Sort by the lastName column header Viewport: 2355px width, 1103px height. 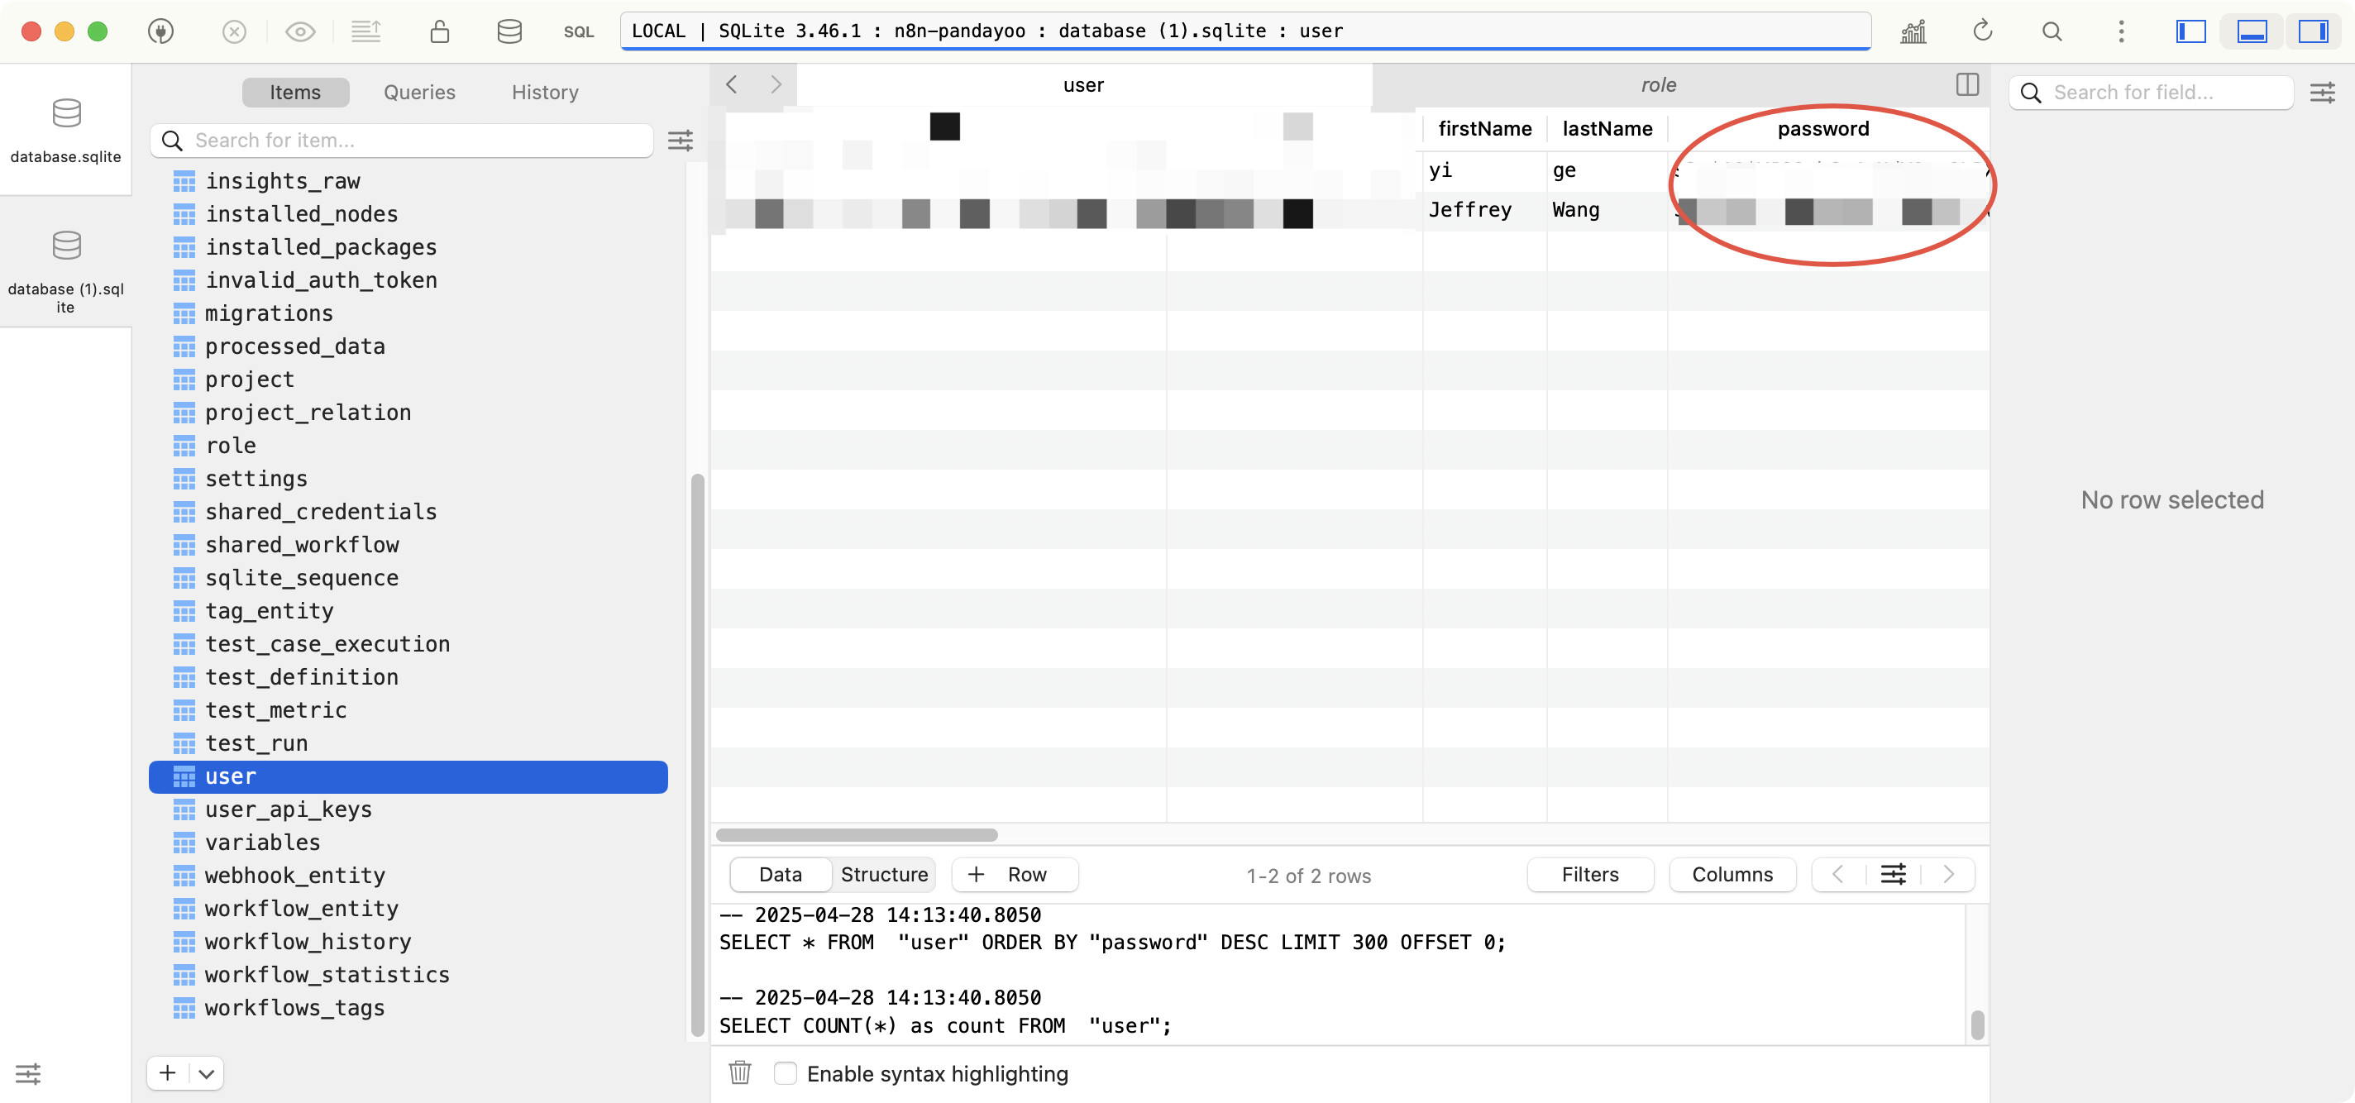1607,128
